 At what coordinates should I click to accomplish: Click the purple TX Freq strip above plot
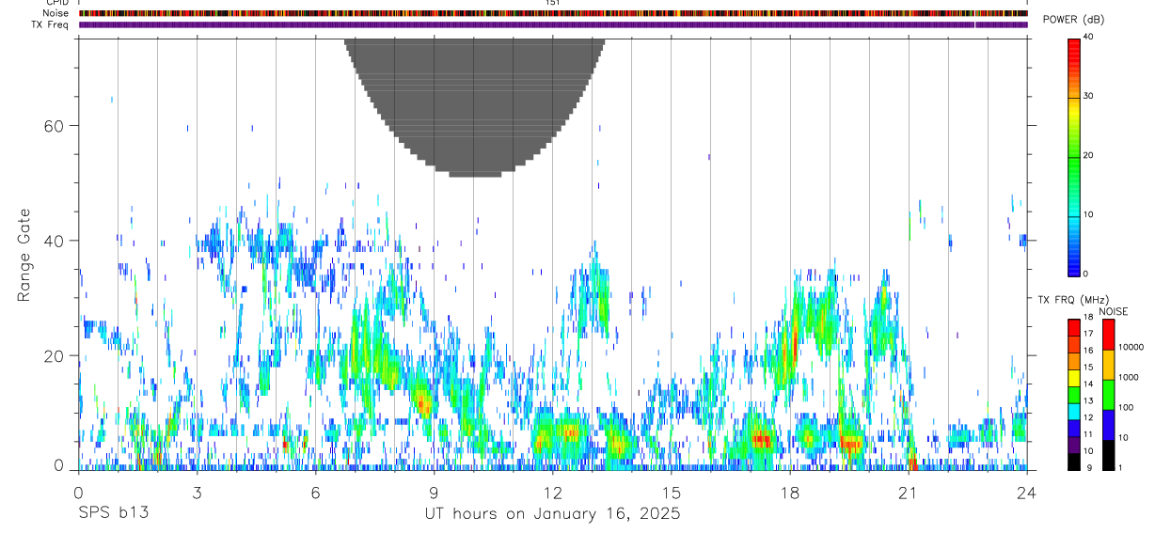(552, 24)
